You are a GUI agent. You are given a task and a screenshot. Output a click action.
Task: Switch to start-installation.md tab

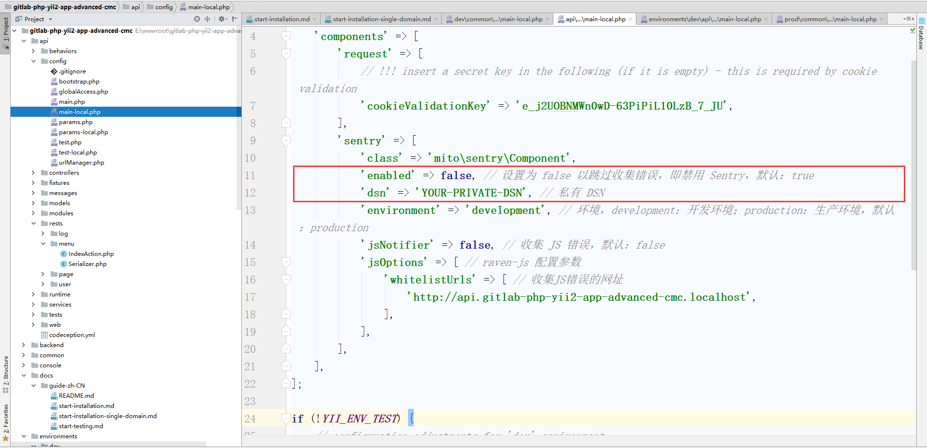281,19
